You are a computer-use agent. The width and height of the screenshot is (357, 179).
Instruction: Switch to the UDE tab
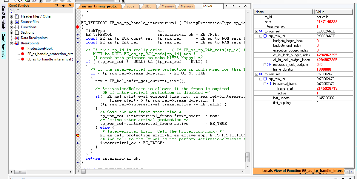[148, 6]
